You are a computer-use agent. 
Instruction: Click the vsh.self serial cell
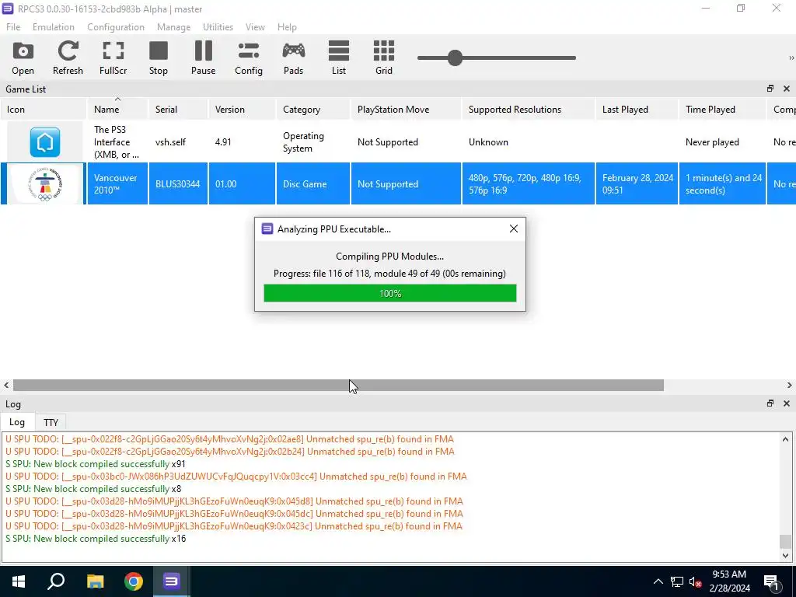(178, 142)
